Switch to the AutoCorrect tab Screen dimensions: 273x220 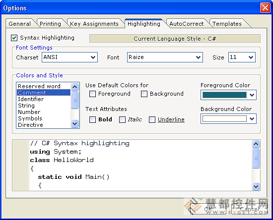pos(187,24)
